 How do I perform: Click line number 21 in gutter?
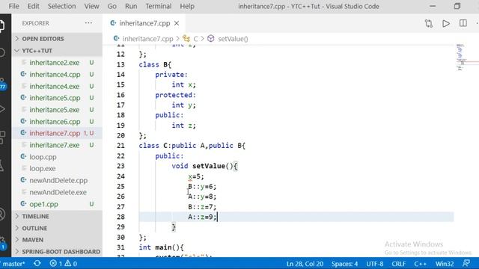(120, 146)
